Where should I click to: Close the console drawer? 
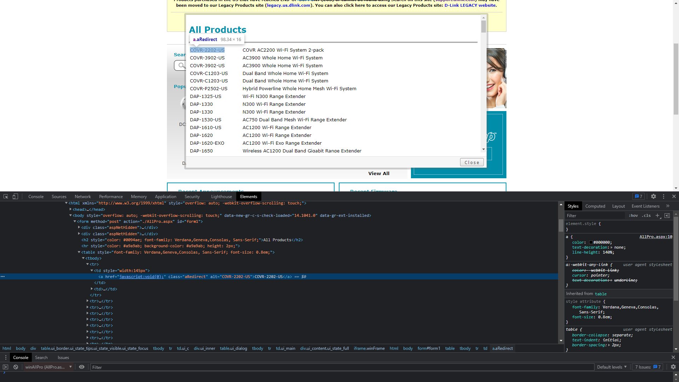tap(673, 358)
